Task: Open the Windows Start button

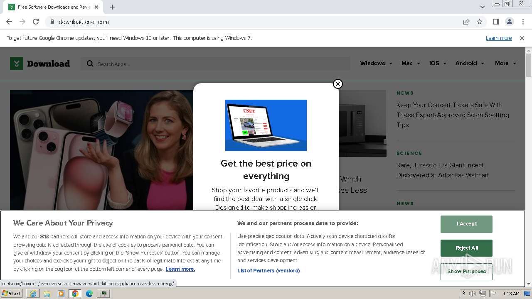Action: pos(11,293)
